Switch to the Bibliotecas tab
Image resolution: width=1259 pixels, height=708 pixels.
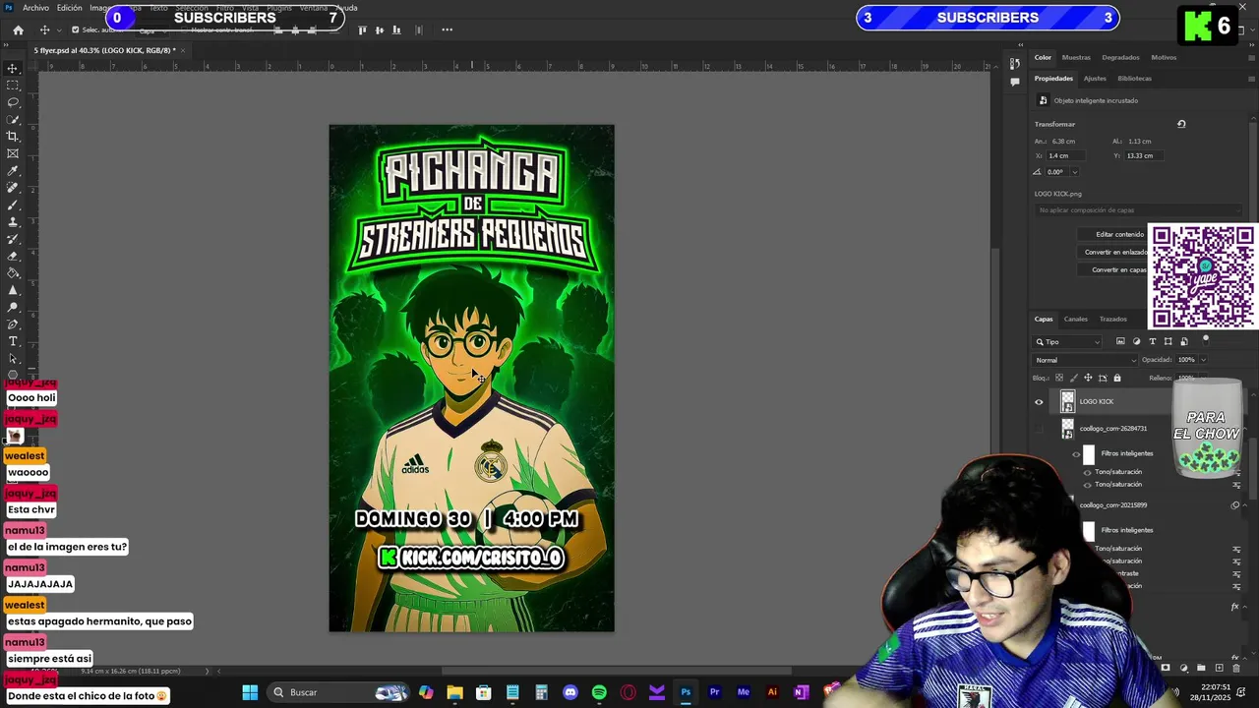click(x=1134, y=79)
